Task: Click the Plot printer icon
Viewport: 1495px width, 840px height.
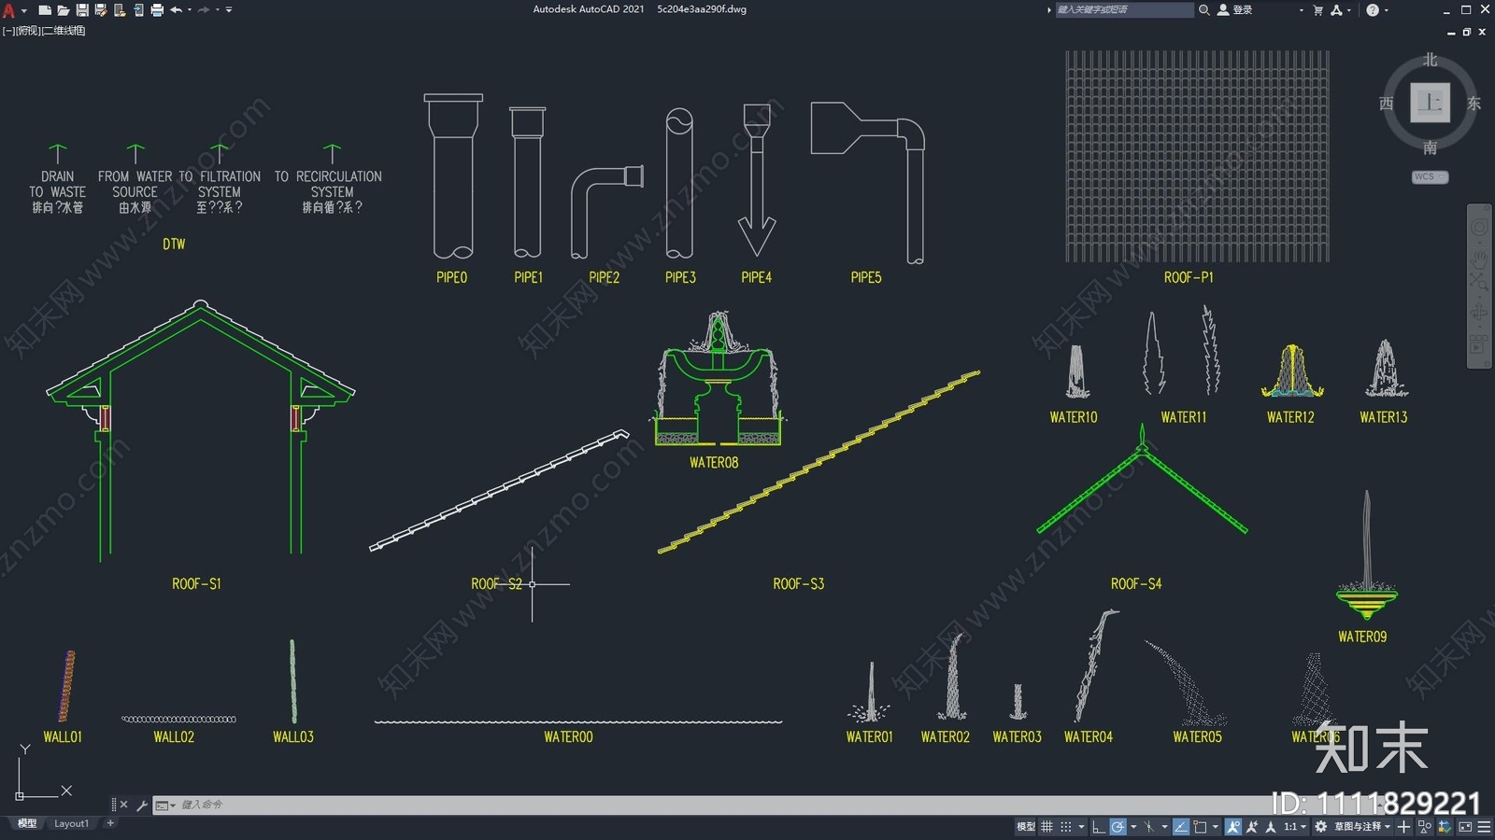Action: tap(157, 10)
